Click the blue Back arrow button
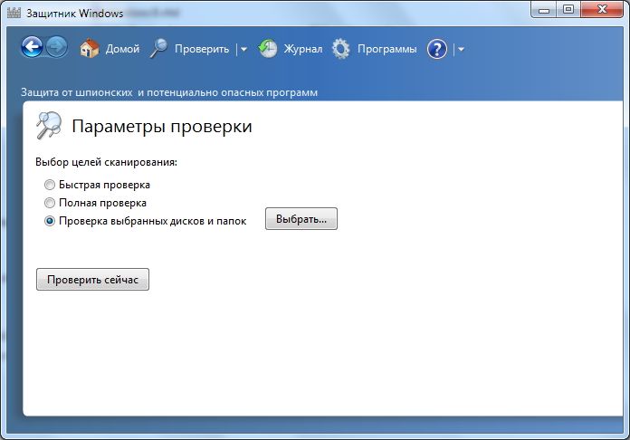 (32, 48)
